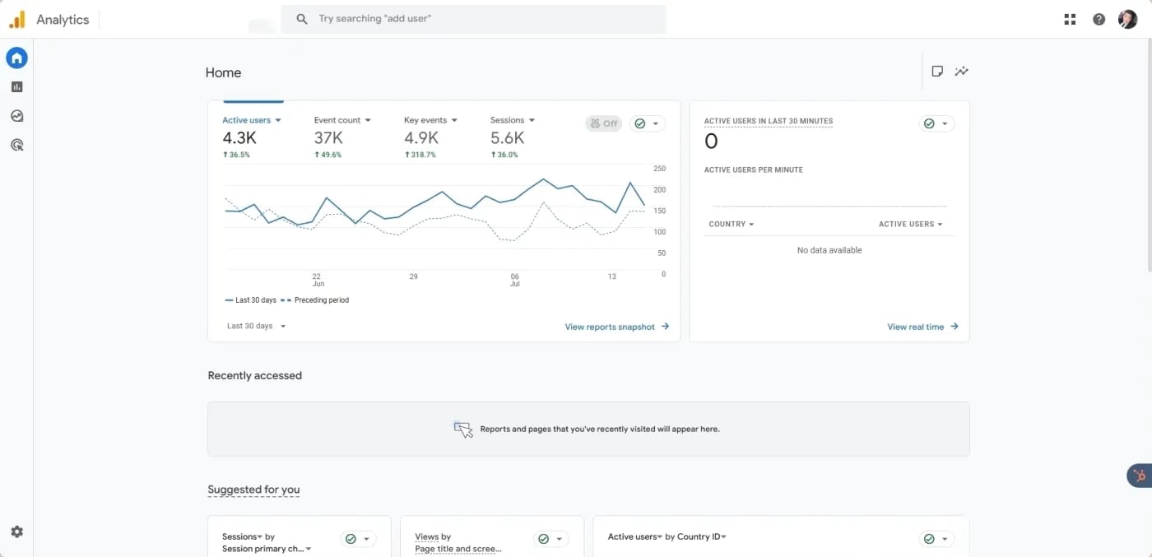Open the Country column dropdown

731,224
